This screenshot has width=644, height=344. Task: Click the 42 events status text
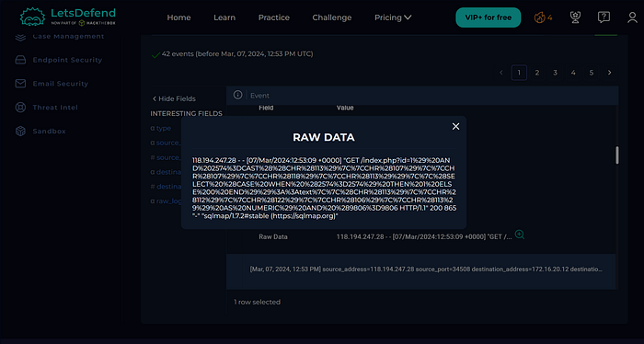237,53
